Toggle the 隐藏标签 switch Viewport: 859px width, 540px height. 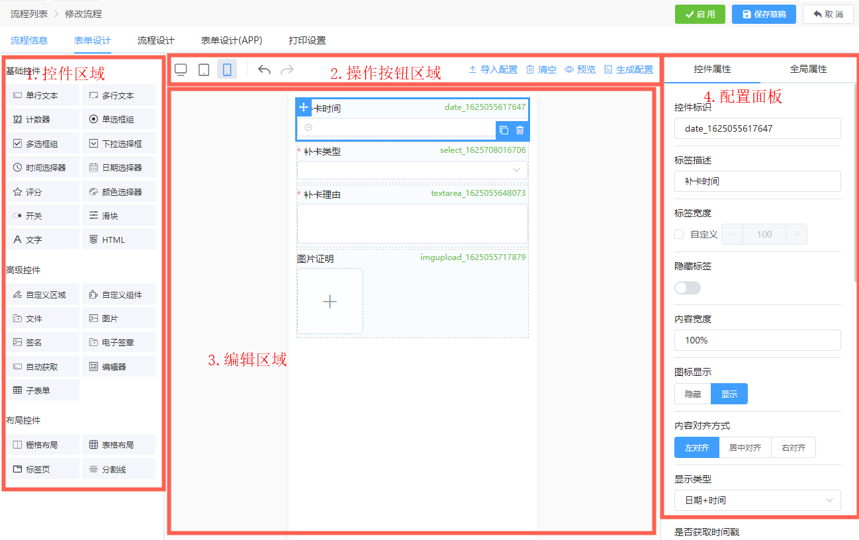688,288
